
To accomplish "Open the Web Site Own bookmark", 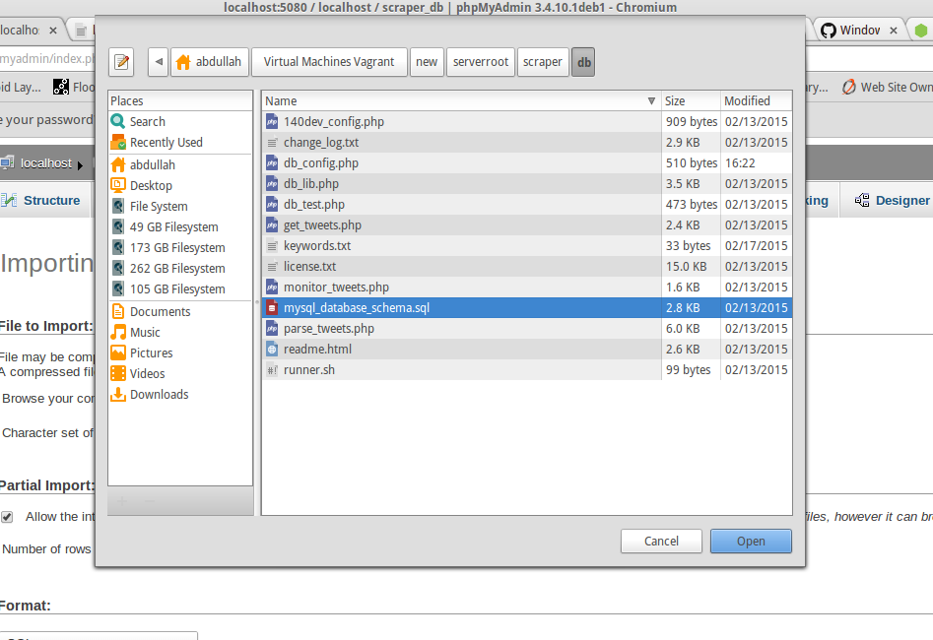I will click(x=887, y=87).
